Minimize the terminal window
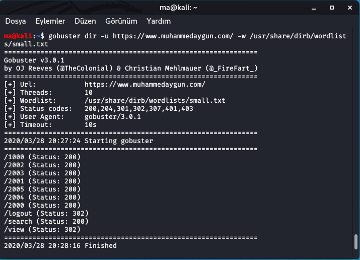This screenshot has width=360, height=260. tap(314, 8)
